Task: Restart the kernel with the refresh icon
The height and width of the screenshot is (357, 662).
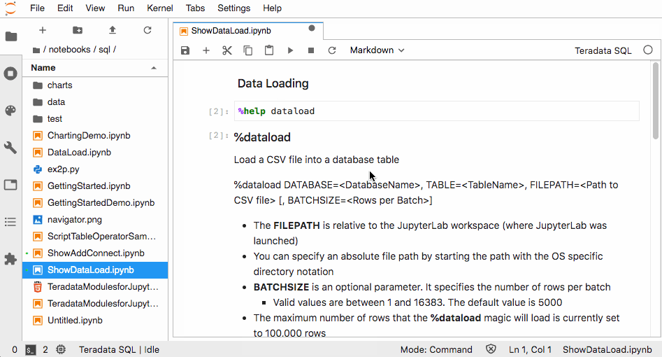Action: point(332,50)
